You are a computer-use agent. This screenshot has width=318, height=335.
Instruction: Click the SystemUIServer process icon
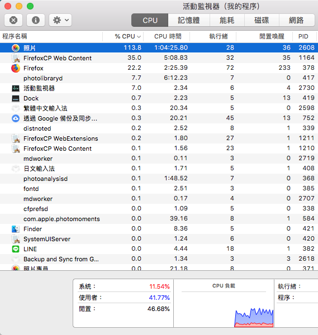pos(16,239)
